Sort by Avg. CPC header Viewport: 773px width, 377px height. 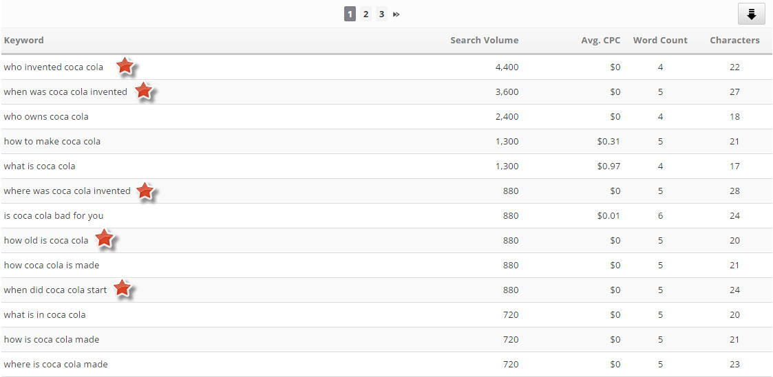(600, 40)
